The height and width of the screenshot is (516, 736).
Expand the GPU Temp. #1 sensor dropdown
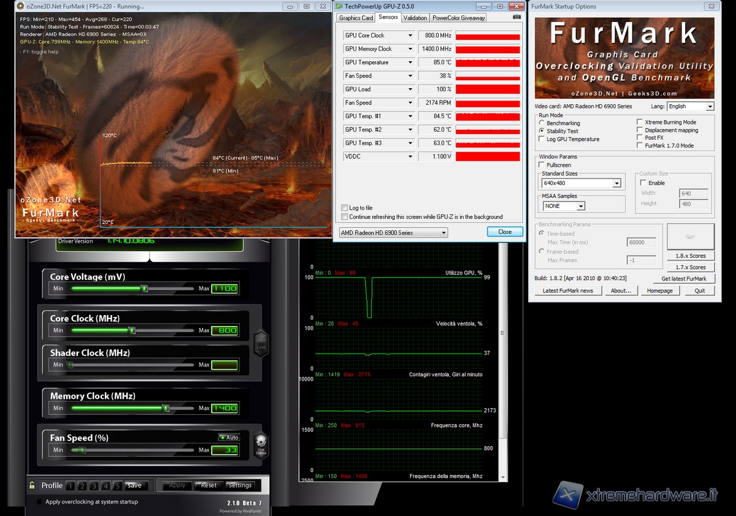411,116
